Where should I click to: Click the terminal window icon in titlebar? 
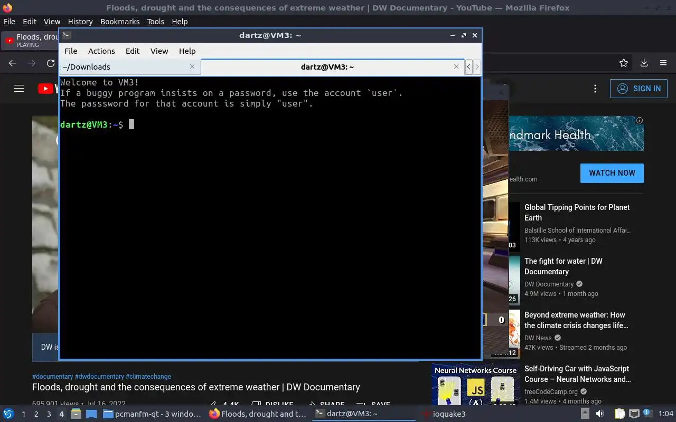tap(66, 35)
